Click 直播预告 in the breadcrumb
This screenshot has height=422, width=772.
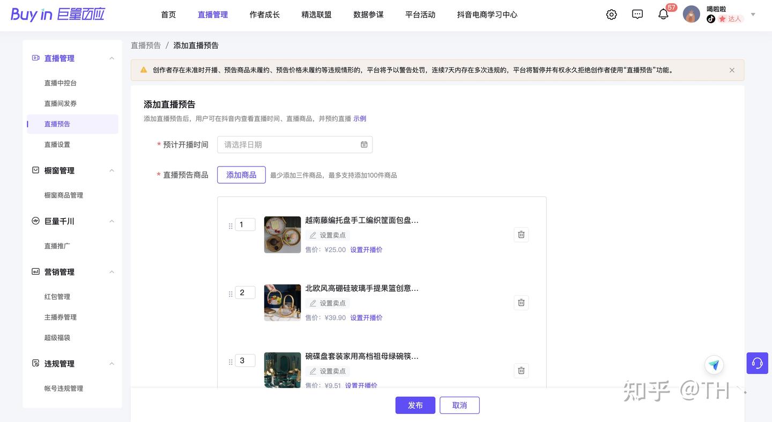[146, 46]
